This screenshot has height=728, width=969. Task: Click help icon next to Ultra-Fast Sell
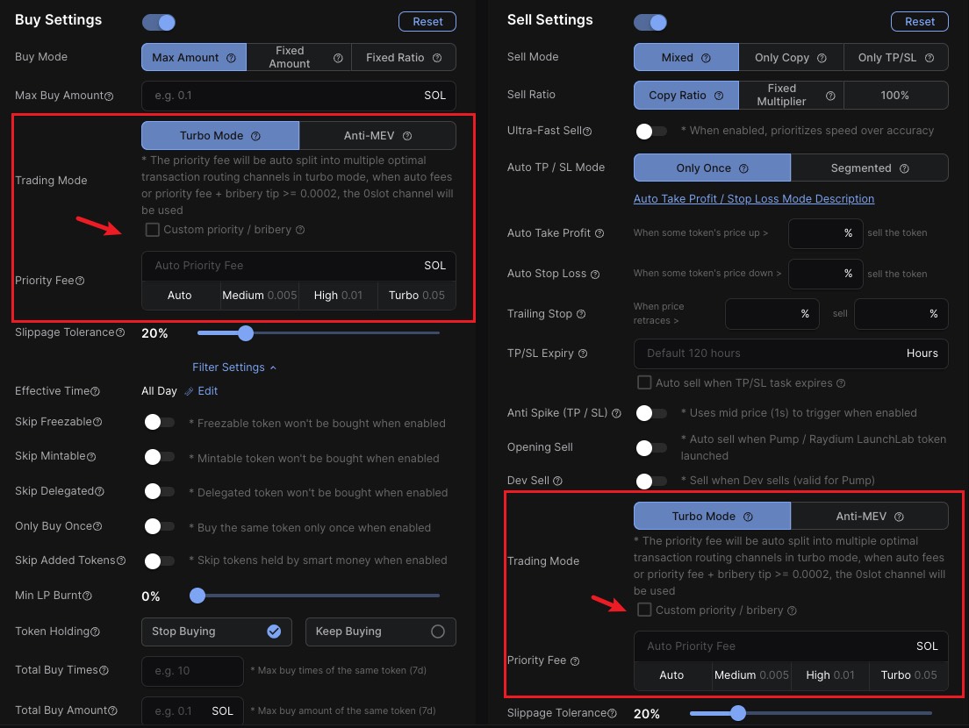pyautogui.click(x=588, y=132)
